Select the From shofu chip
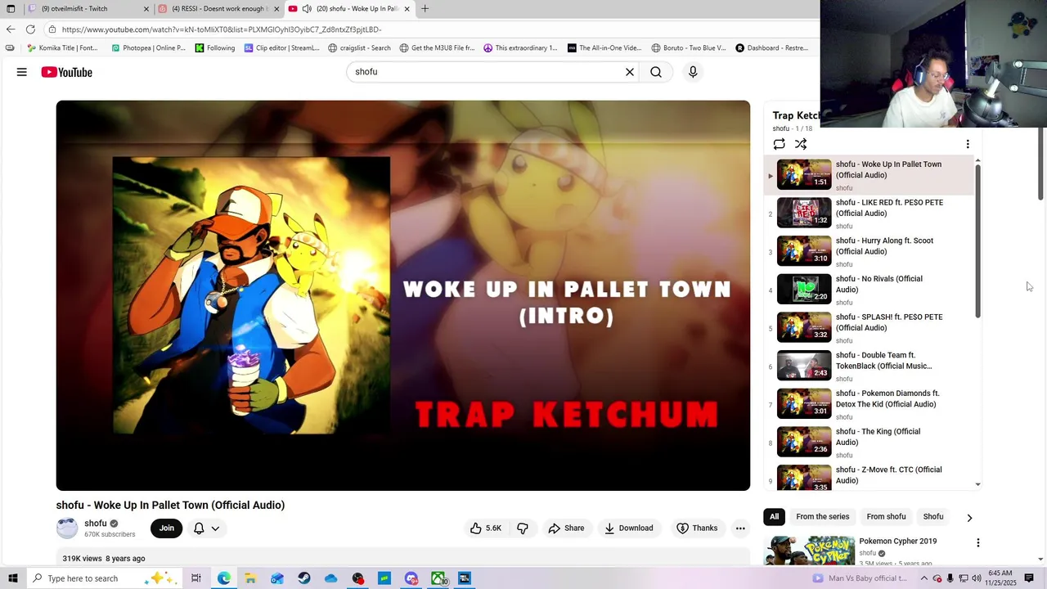The image size is (1047, 589). click(x=886, y=517)
